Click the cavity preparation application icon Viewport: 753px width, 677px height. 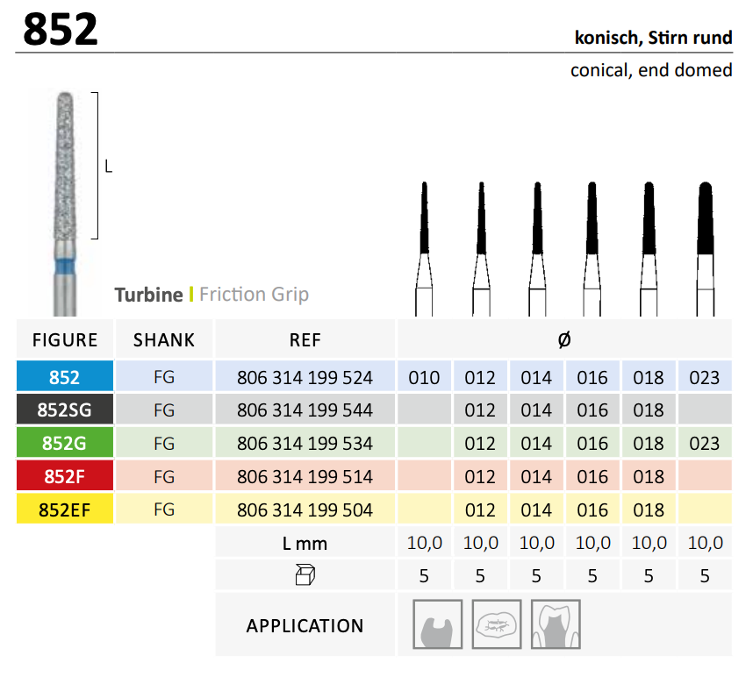[x=437, y=624]
